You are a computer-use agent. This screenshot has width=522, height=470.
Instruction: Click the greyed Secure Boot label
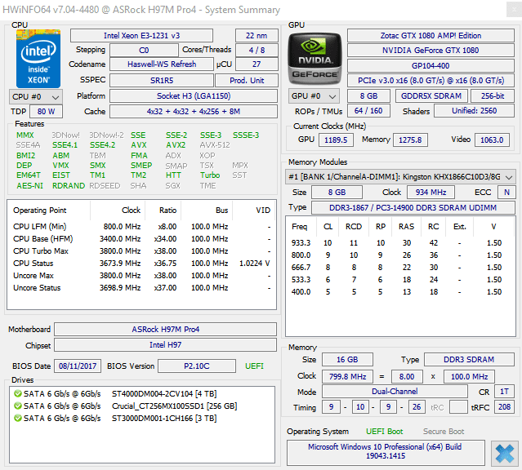(x=444, y=432)
